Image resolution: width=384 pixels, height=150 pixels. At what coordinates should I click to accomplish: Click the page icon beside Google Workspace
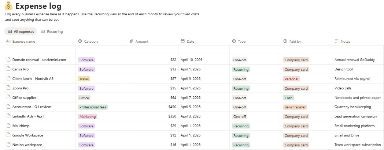[x=8, y=135]
